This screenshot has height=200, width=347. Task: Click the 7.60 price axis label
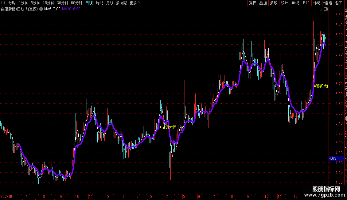coord(339,15)
